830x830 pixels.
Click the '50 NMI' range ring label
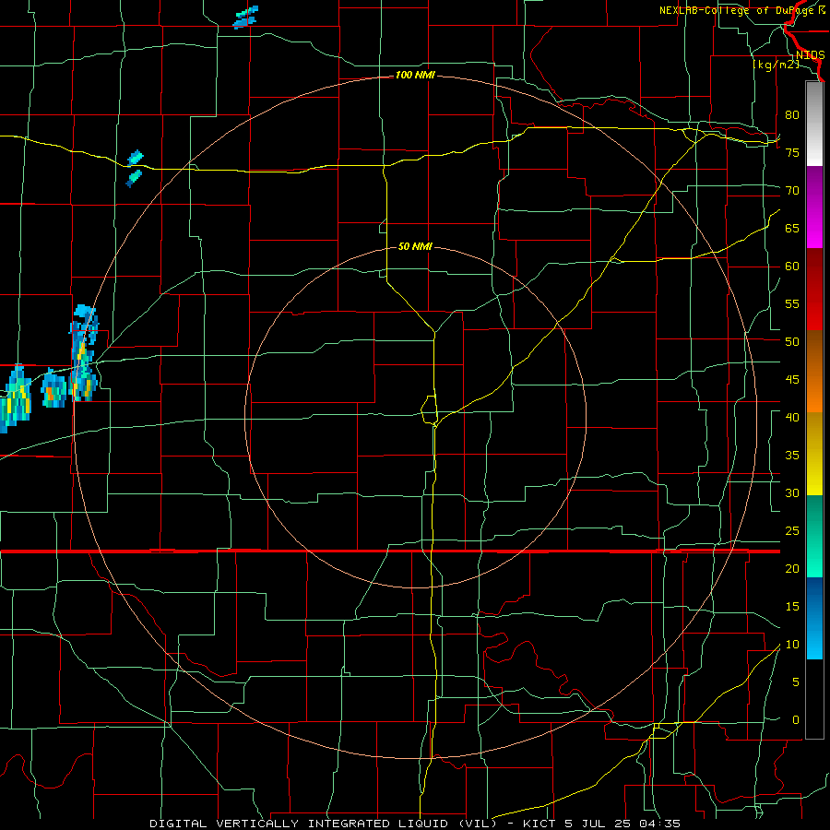(x=415, y=246)
